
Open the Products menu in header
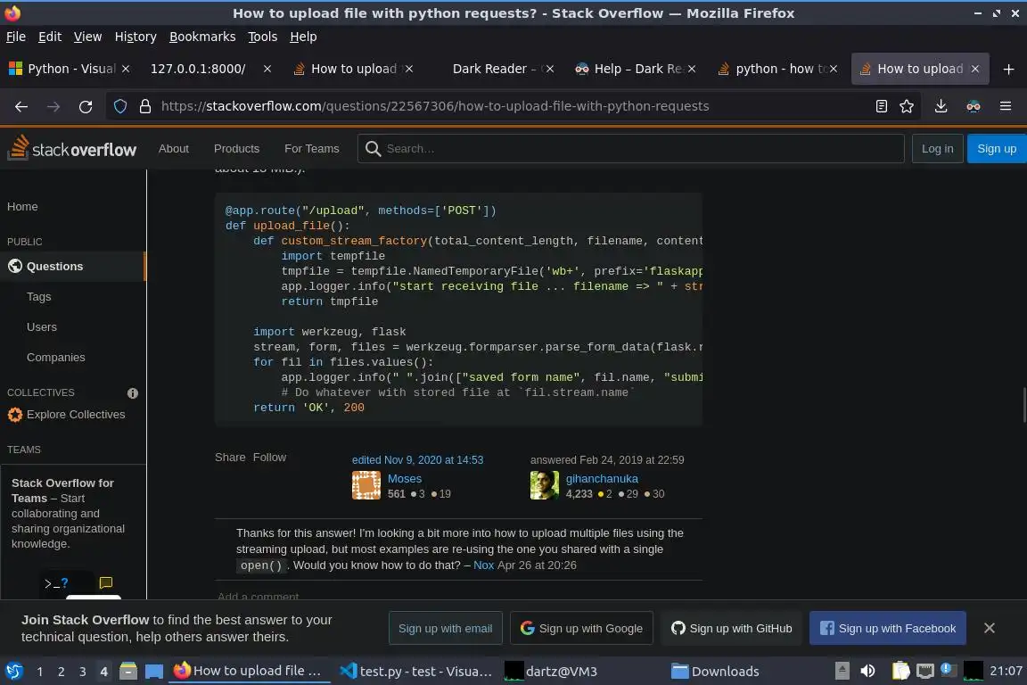pos(236,149)
